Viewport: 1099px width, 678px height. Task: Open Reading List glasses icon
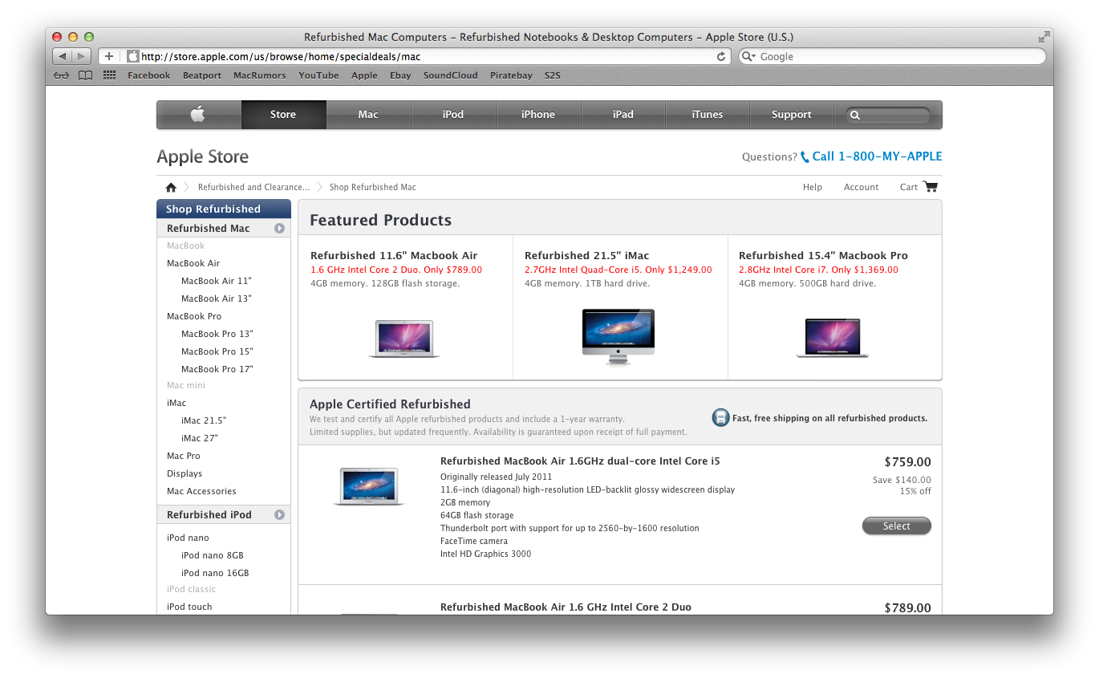pos(62,75)
